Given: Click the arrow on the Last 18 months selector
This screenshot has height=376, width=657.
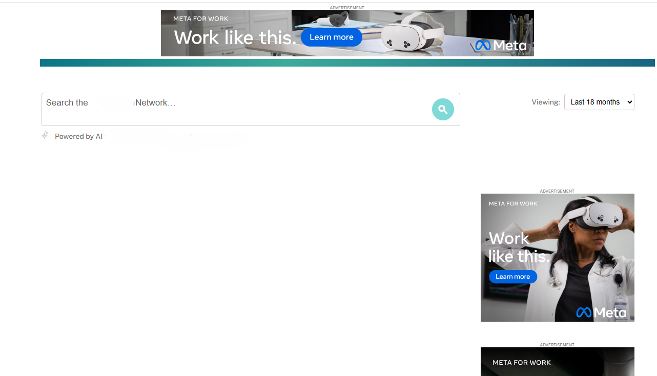Looking at the screenshot, I should (x=629, y=102).
